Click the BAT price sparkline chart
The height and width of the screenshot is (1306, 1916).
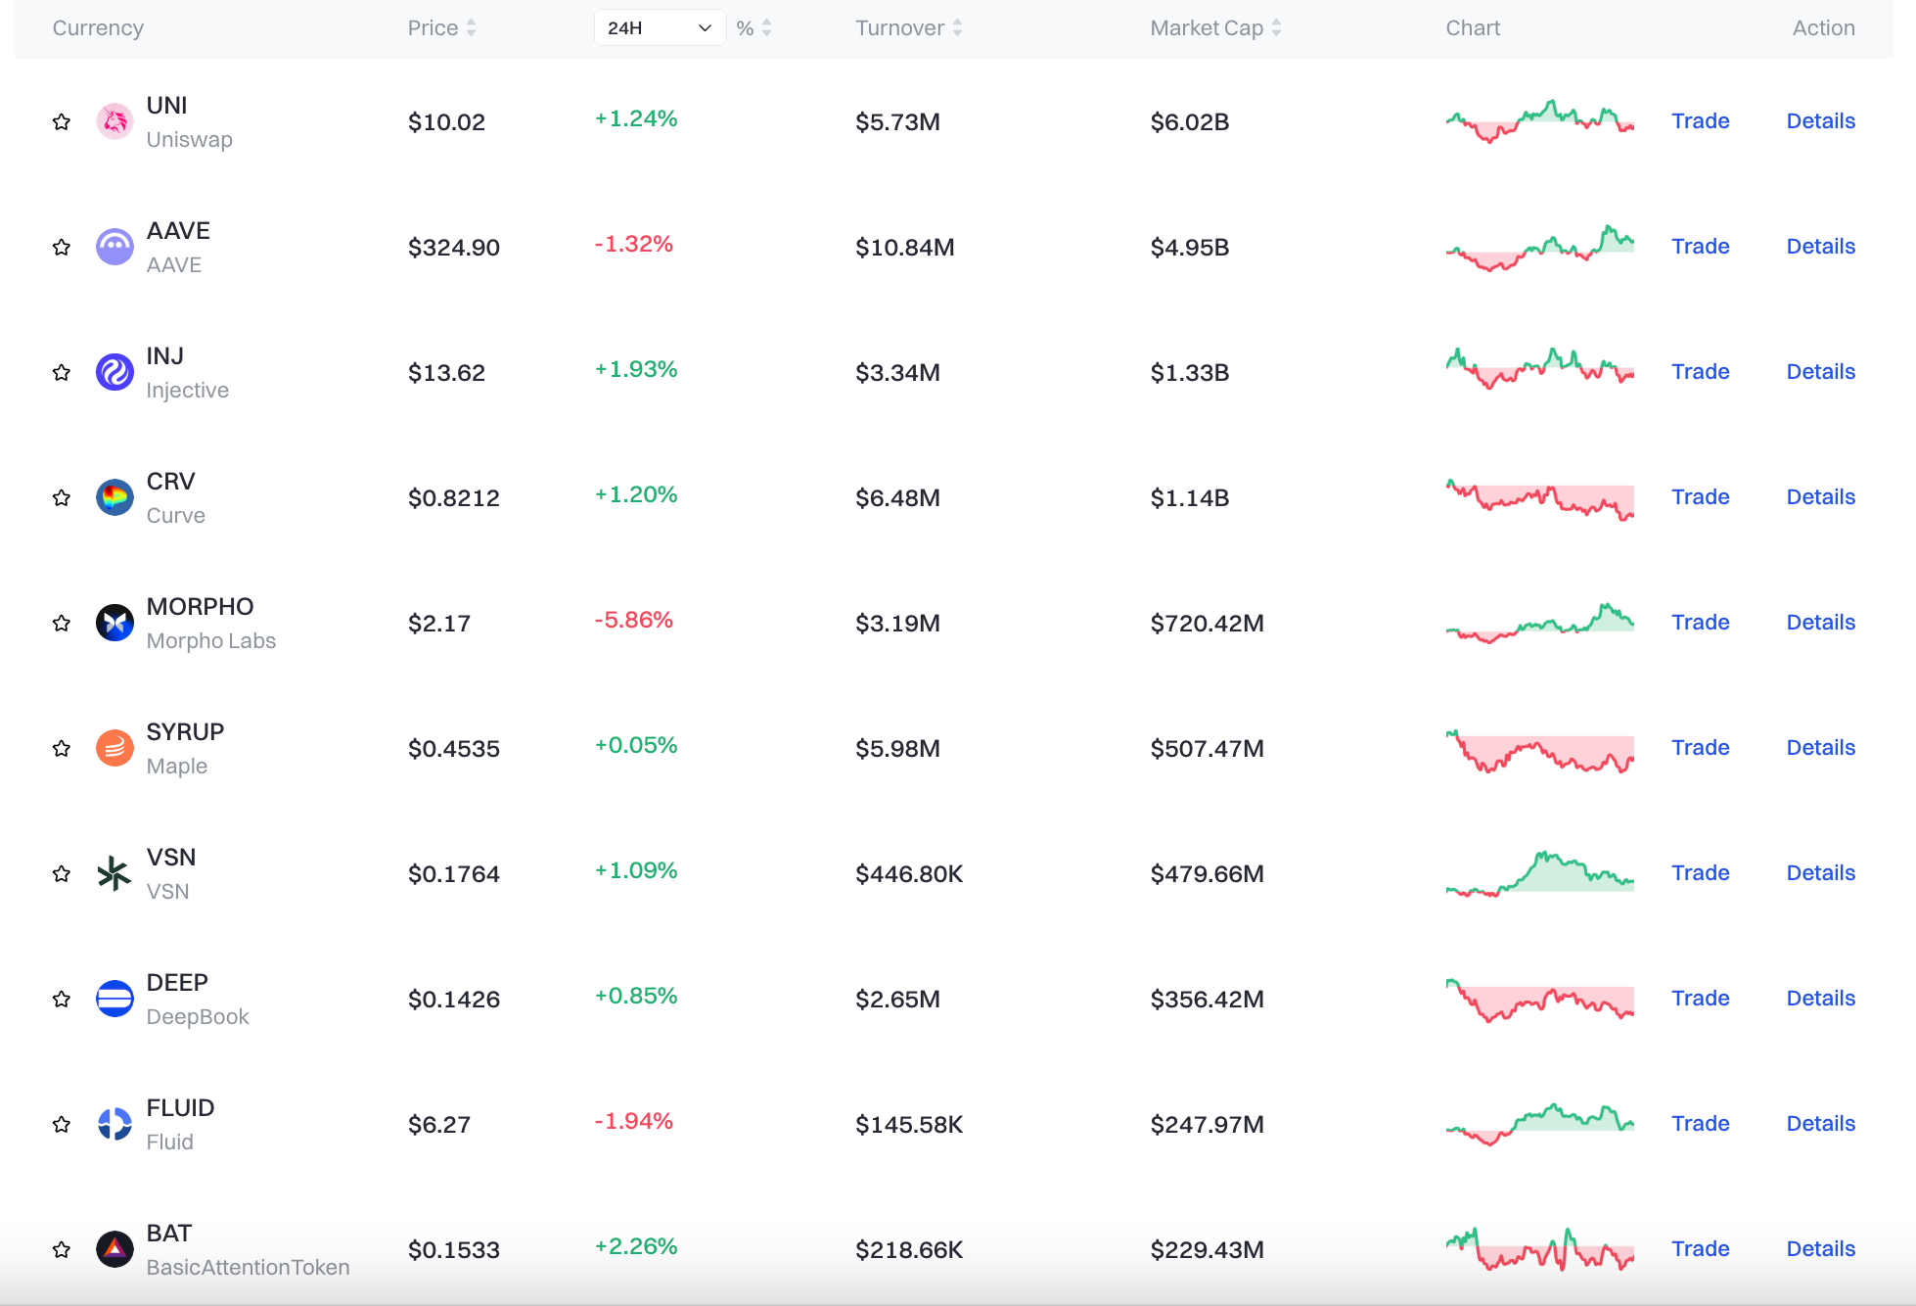pyautogui.click(x=1540, y=1249)
